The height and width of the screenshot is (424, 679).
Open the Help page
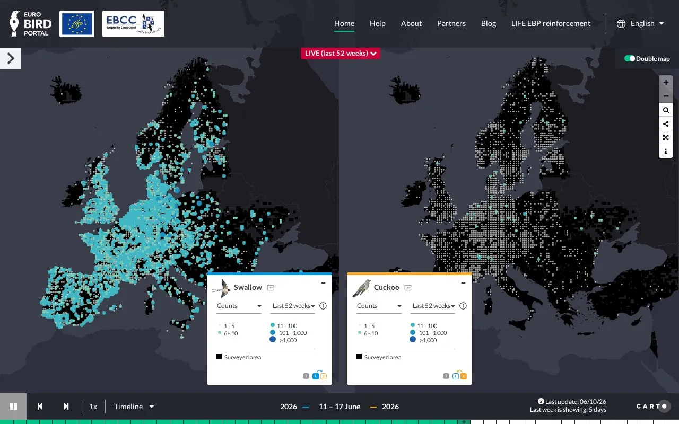click(x=378, y=23)
